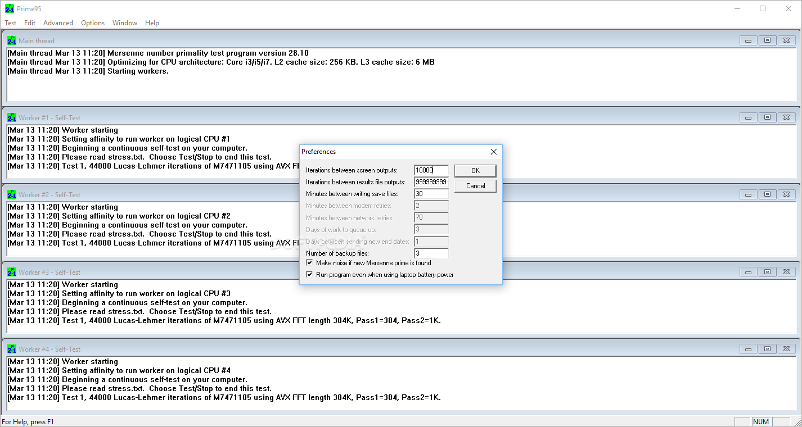802x427 pixels.
Task: Close the Worker #4 child window
Action: [x=787, y=349]
